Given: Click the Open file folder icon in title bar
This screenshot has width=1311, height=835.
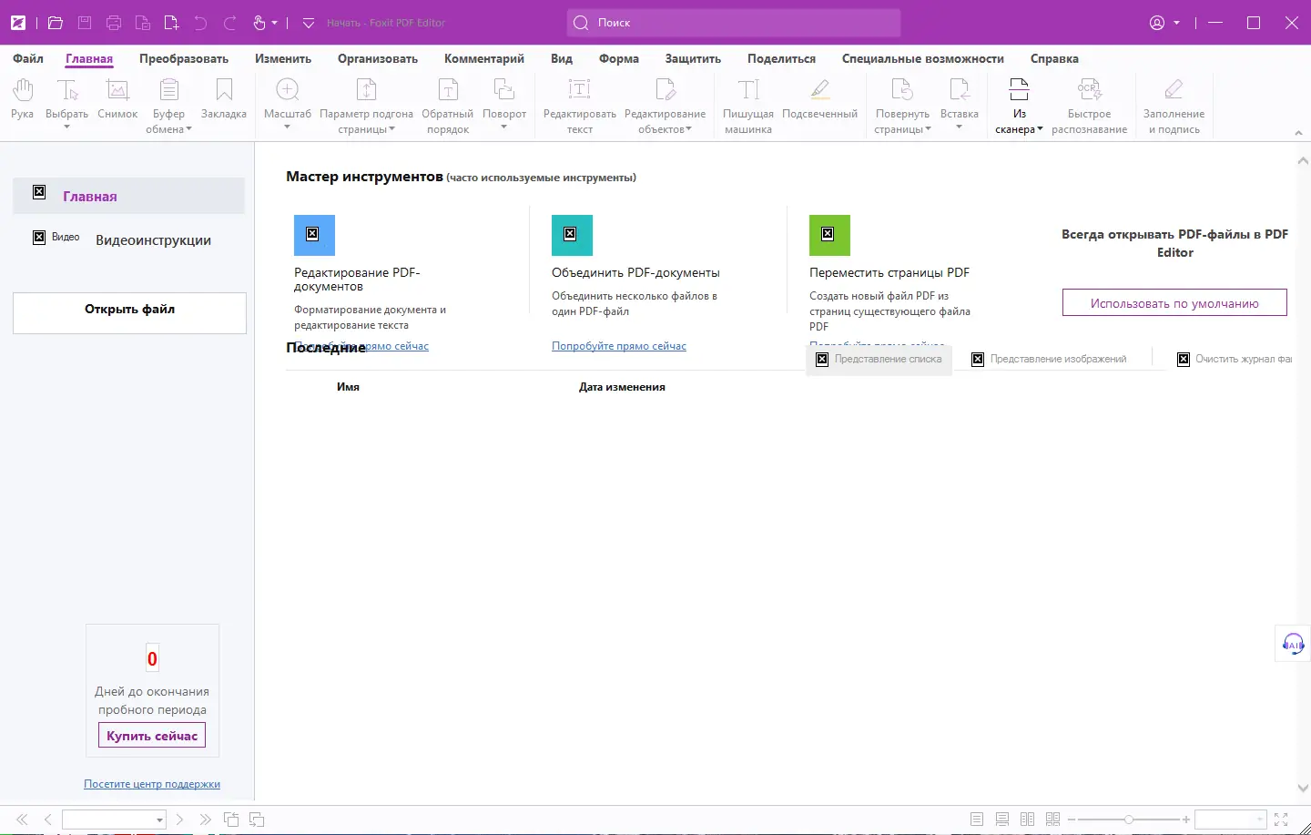Looking at the screenshot, I should [56, 23].
